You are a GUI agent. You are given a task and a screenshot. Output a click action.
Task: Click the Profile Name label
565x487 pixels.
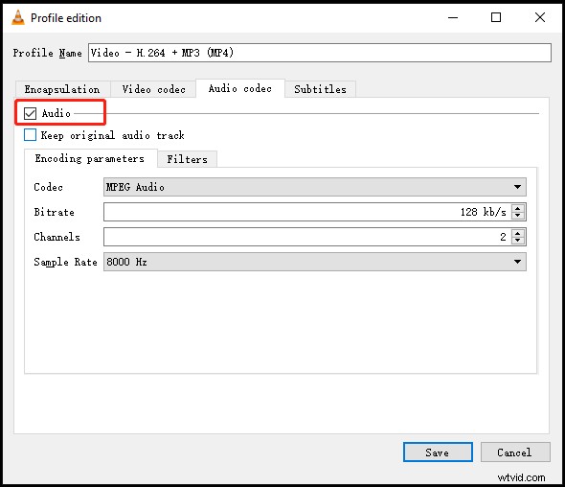point(47,53)
